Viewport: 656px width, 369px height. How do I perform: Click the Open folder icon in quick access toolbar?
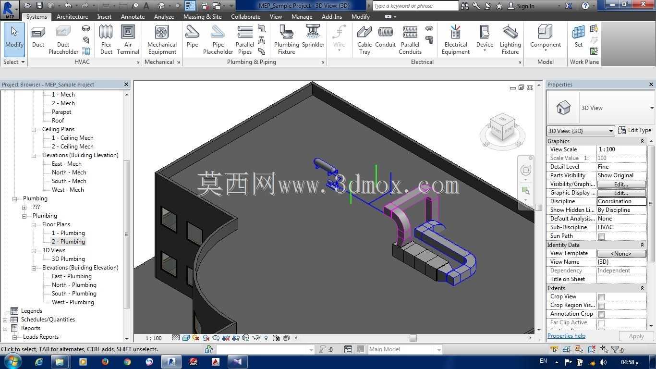tap(27, 6)
